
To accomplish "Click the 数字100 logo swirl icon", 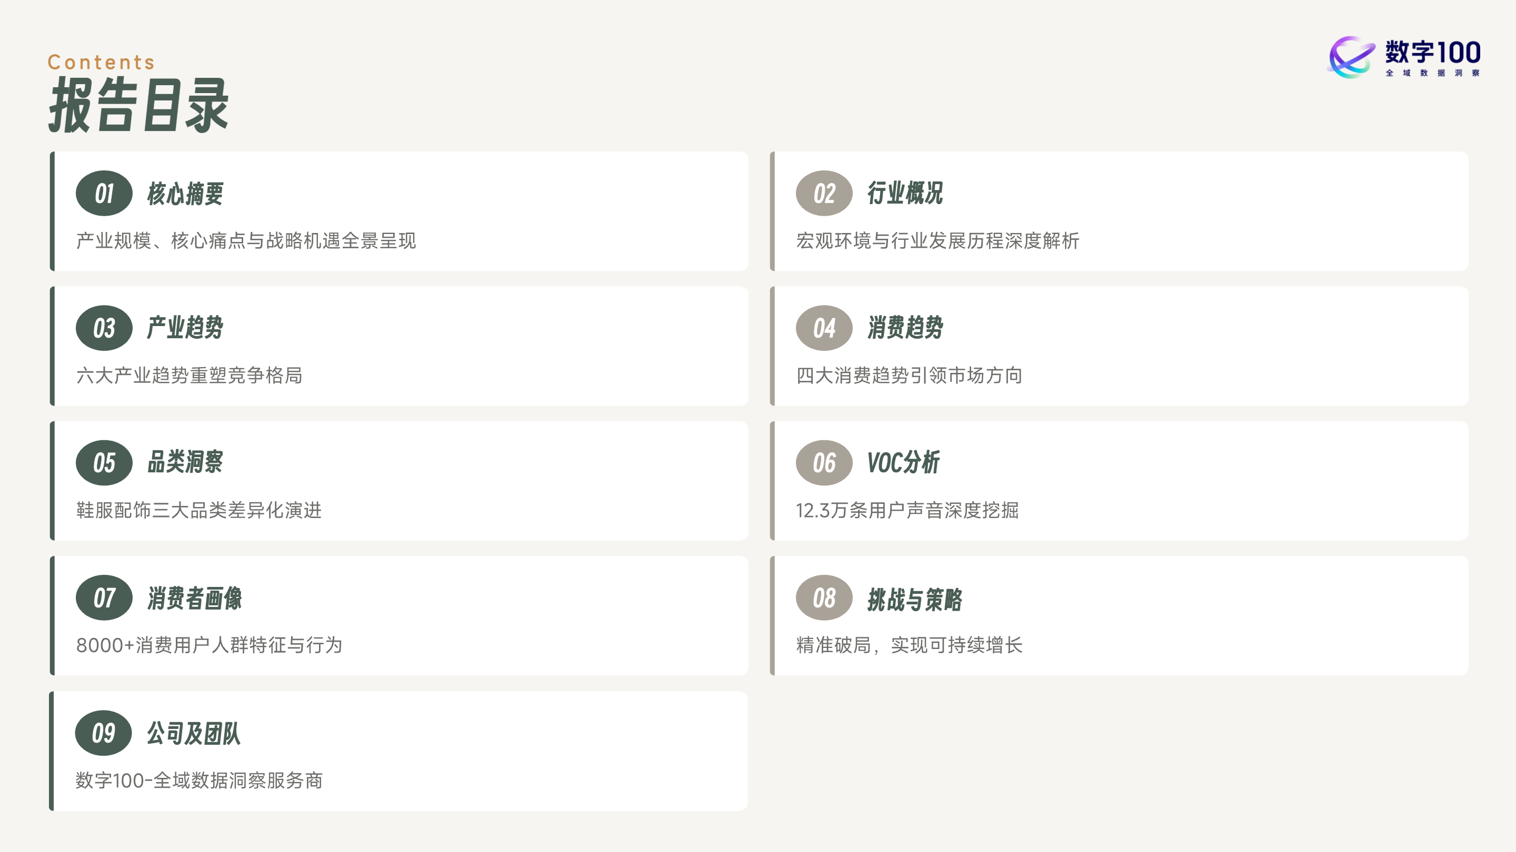I will point(1351,57).
